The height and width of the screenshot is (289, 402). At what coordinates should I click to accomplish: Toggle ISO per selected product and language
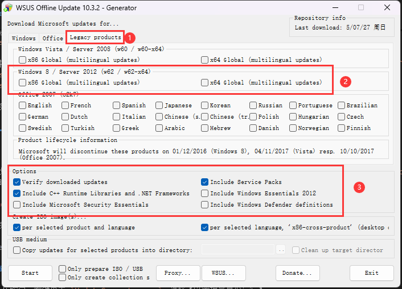[x=17, y=227]
